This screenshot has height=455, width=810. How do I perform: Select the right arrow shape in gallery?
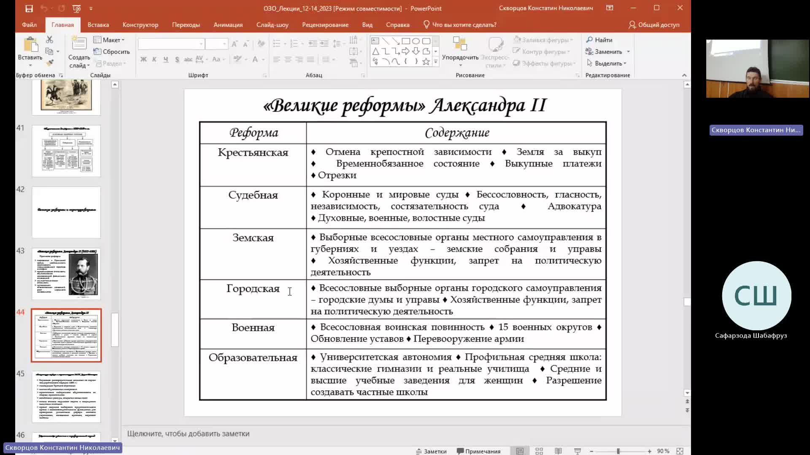pos(405,51)
